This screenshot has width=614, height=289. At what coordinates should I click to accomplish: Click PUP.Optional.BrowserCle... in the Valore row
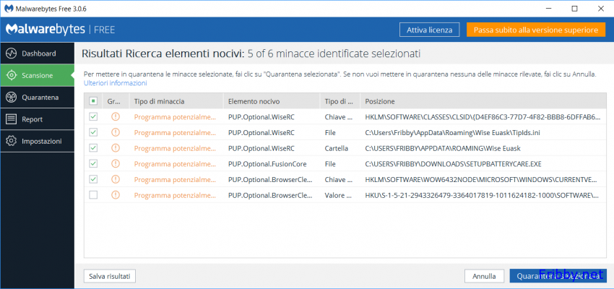click(271, 195)
